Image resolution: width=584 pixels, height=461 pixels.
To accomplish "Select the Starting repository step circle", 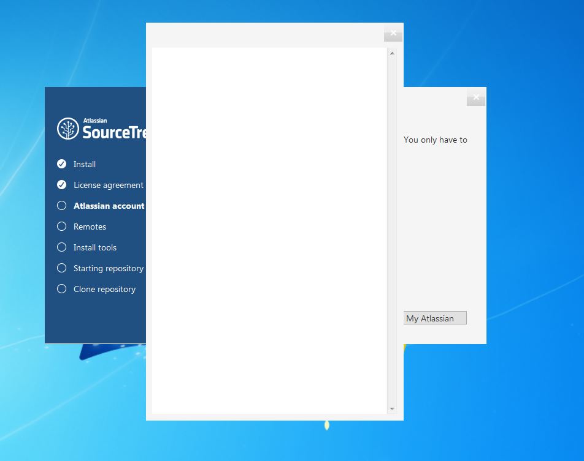I will coord(61,268).
